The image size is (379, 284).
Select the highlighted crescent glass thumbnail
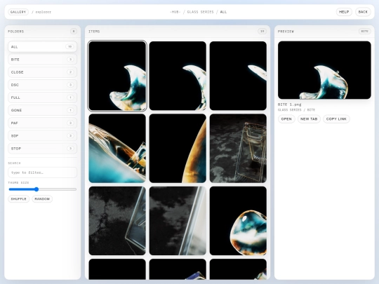pos(117,76)
